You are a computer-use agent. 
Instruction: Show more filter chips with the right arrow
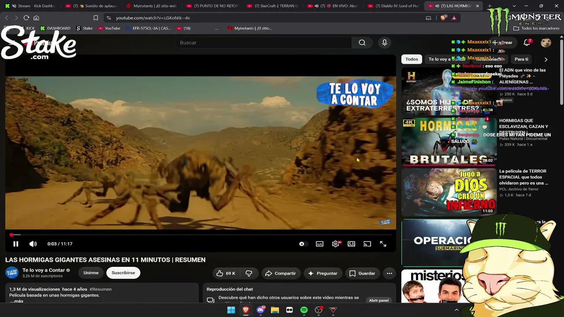(x=546, y=59)
